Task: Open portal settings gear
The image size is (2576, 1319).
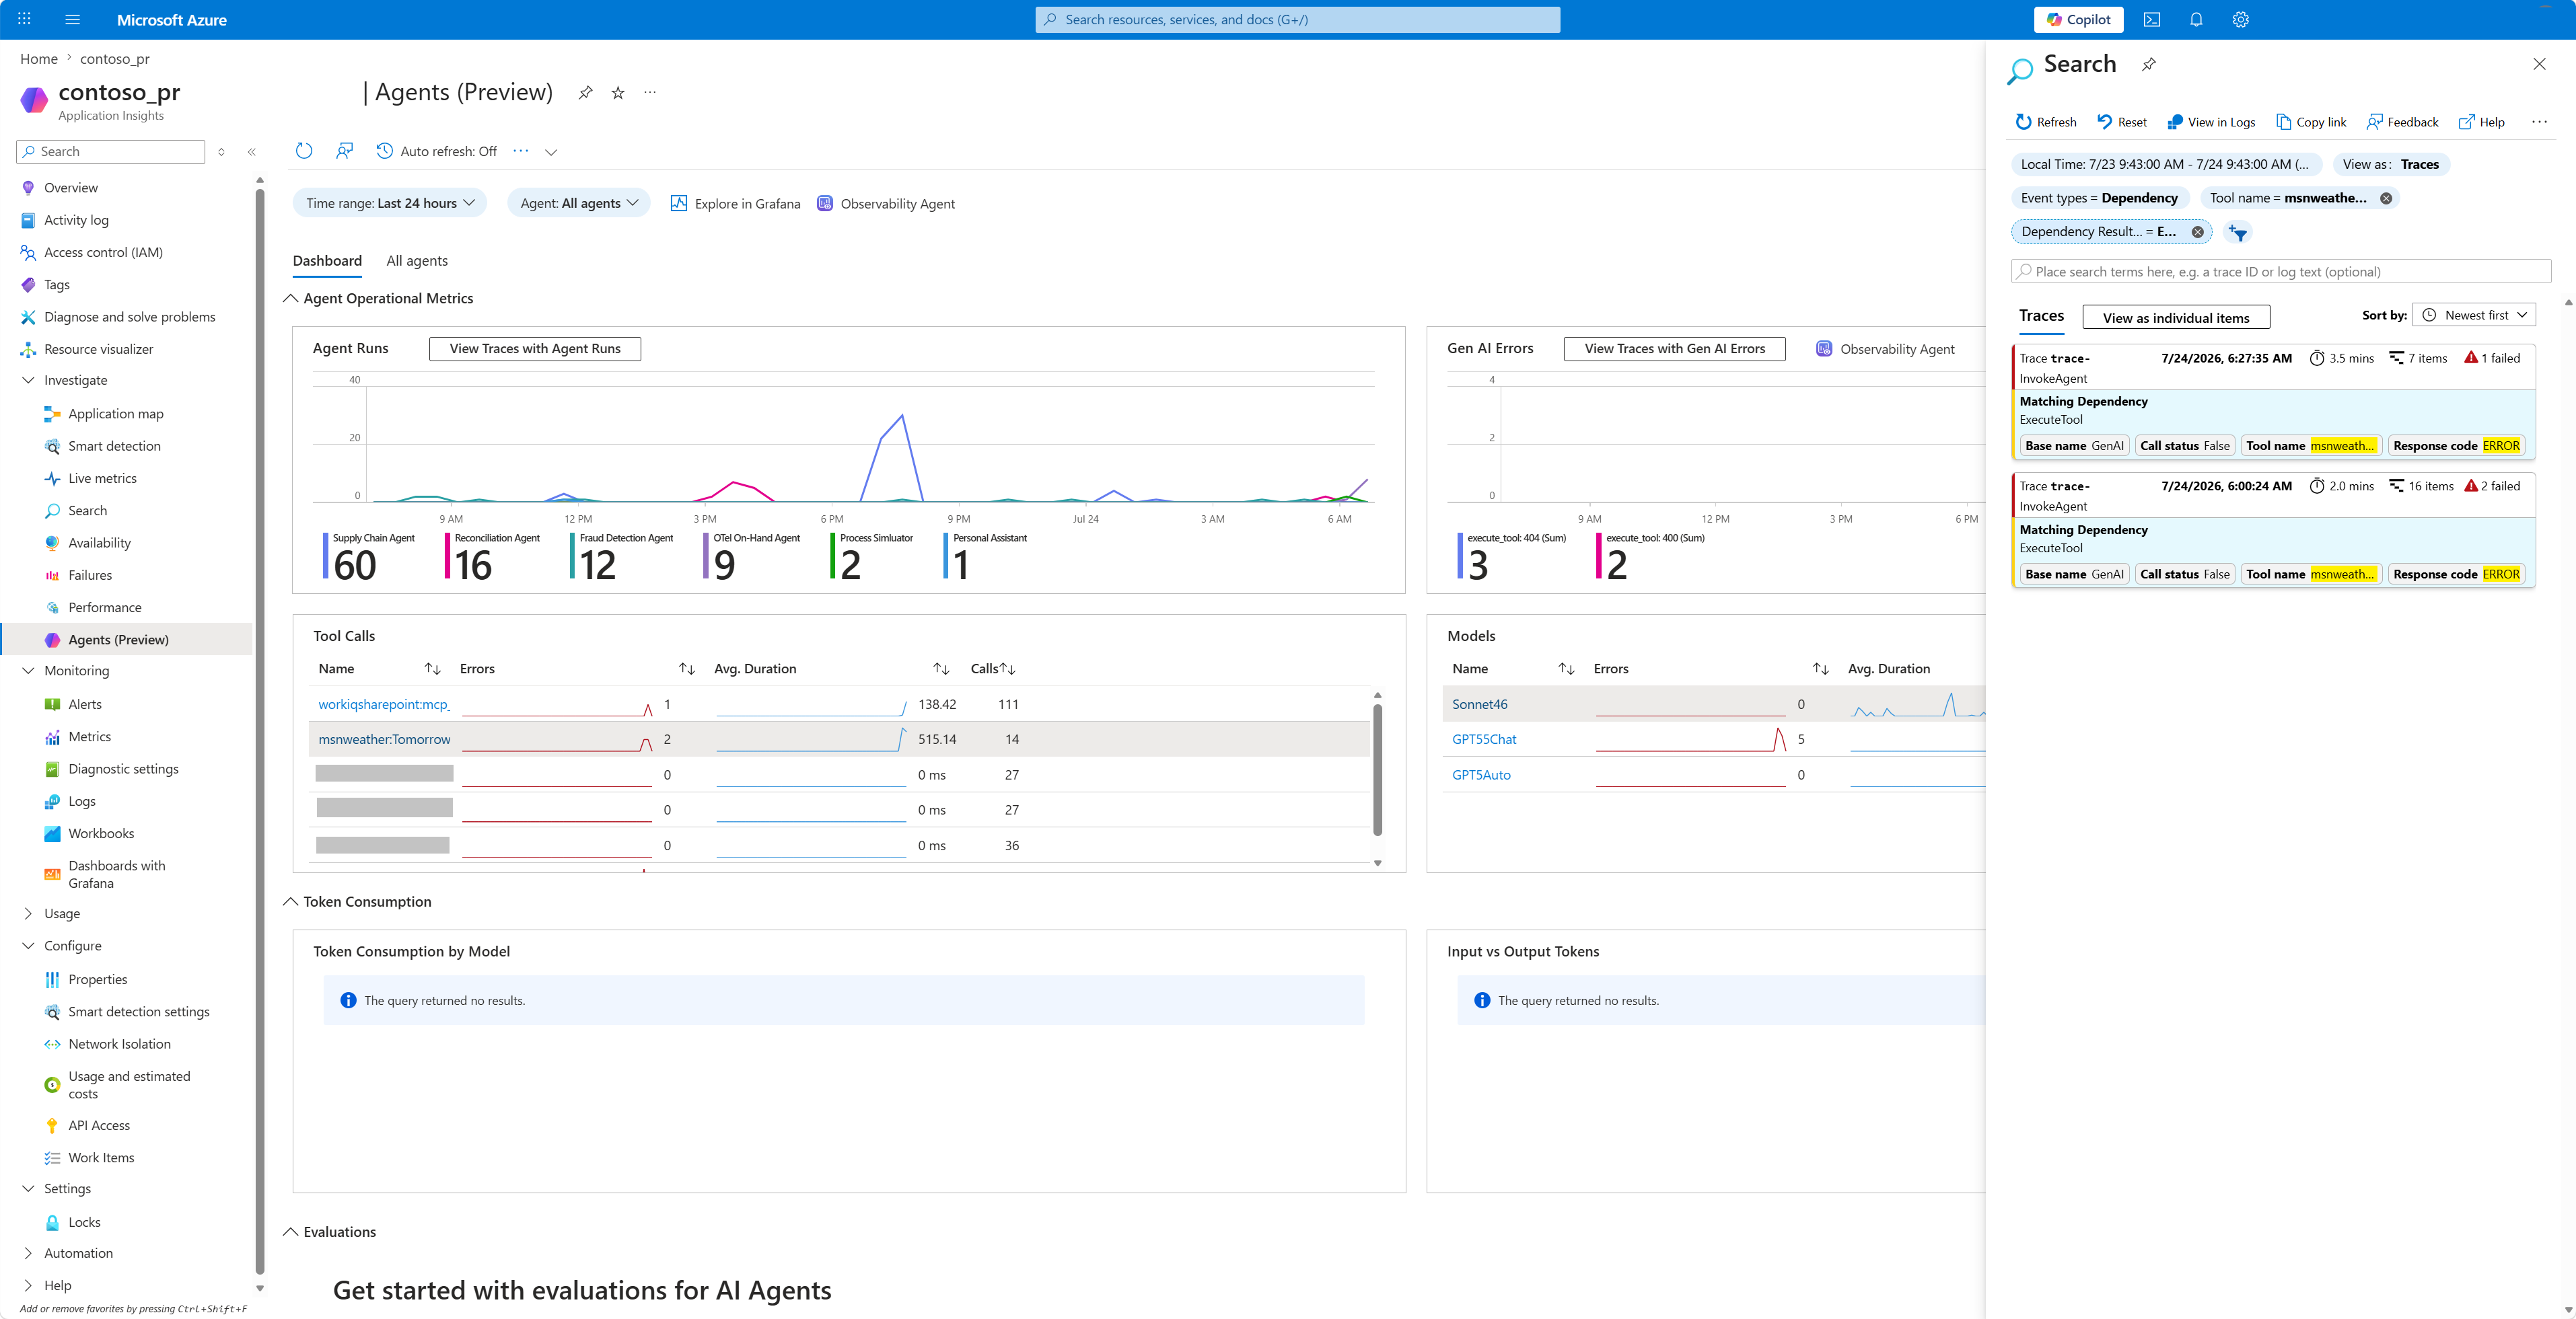Action: pyautogui.click(x=2241, y=19)
